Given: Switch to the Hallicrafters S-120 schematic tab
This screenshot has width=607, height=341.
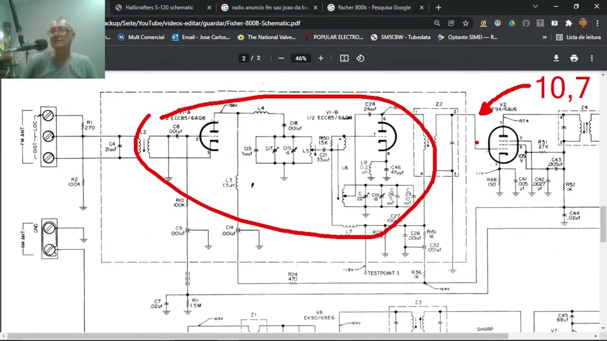Looking at the screenshot, I should [159, 8].
